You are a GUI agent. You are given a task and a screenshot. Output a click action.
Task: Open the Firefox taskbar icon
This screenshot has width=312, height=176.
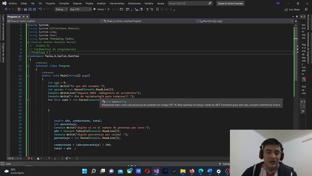click(x=192, y=171)
